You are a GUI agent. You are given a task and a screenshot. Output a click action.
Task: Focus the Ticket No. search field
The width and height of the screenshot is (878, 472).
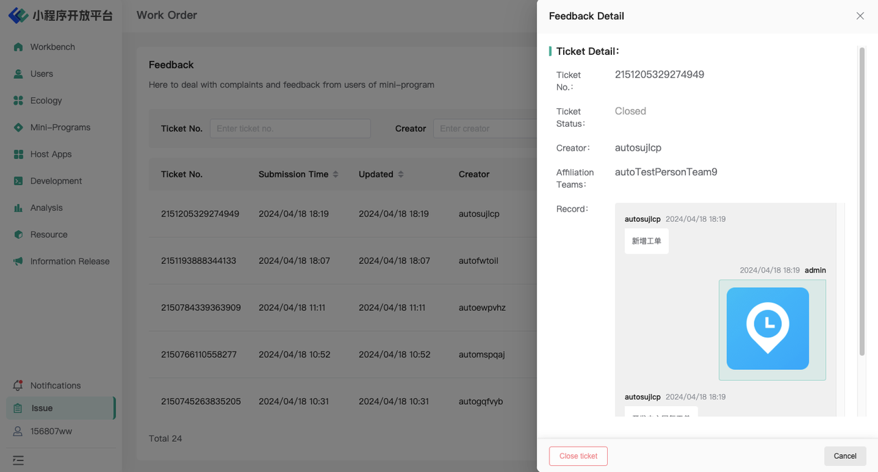[290, 129]
